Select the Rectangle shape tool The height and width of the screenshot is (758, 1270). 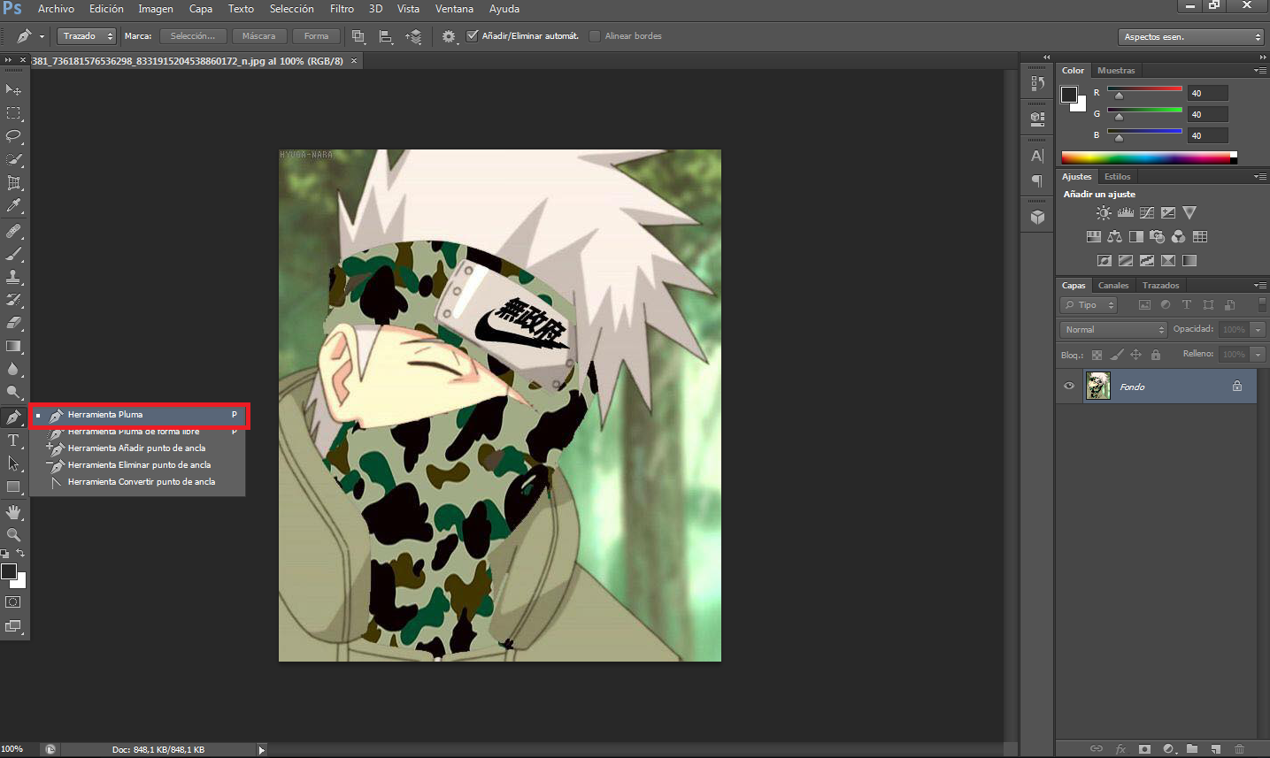(13, 486)
